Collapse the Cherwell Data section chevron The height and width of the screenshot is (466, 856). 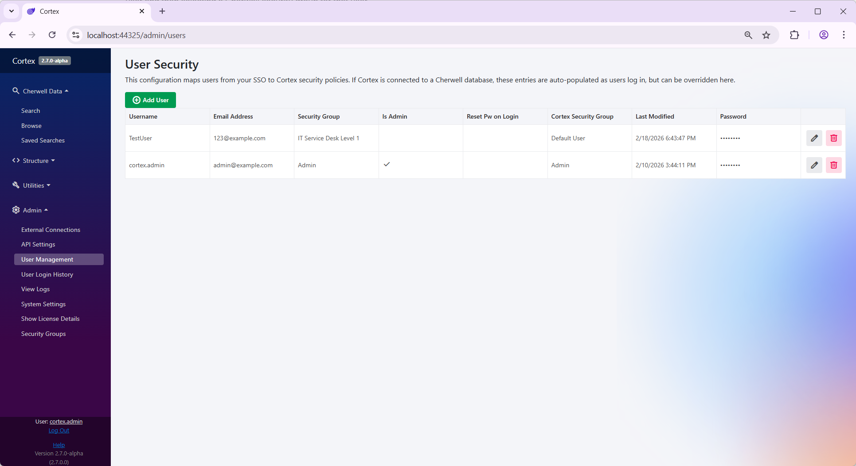tap(67, 90)
